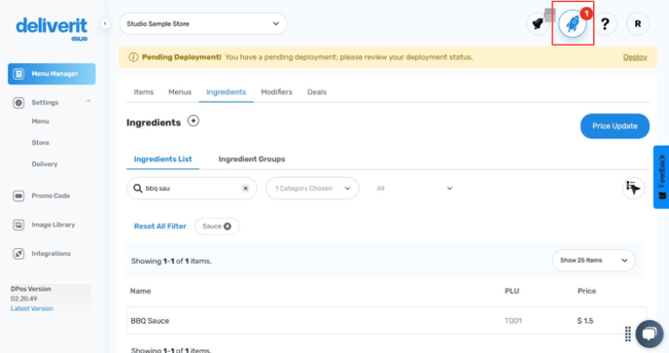Click the Price column header
Screen dimensions: 669x353
(x=586, y=291)
